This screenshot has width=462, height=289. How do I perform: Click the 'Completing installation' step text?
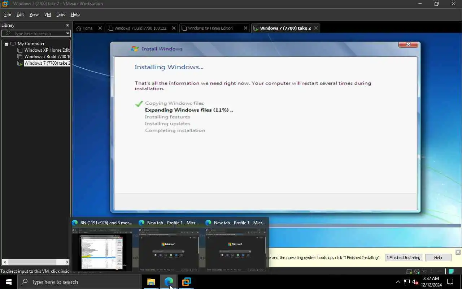(175, 130)
